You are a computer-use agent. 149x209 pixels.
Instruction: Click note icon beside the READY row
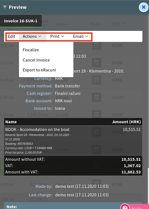click(x=96, y=97)
